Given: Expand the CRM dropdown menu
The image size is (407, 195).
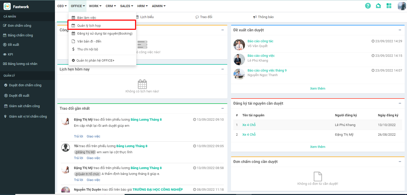Looking at the screenshot, I should click(x=111, y=6).
